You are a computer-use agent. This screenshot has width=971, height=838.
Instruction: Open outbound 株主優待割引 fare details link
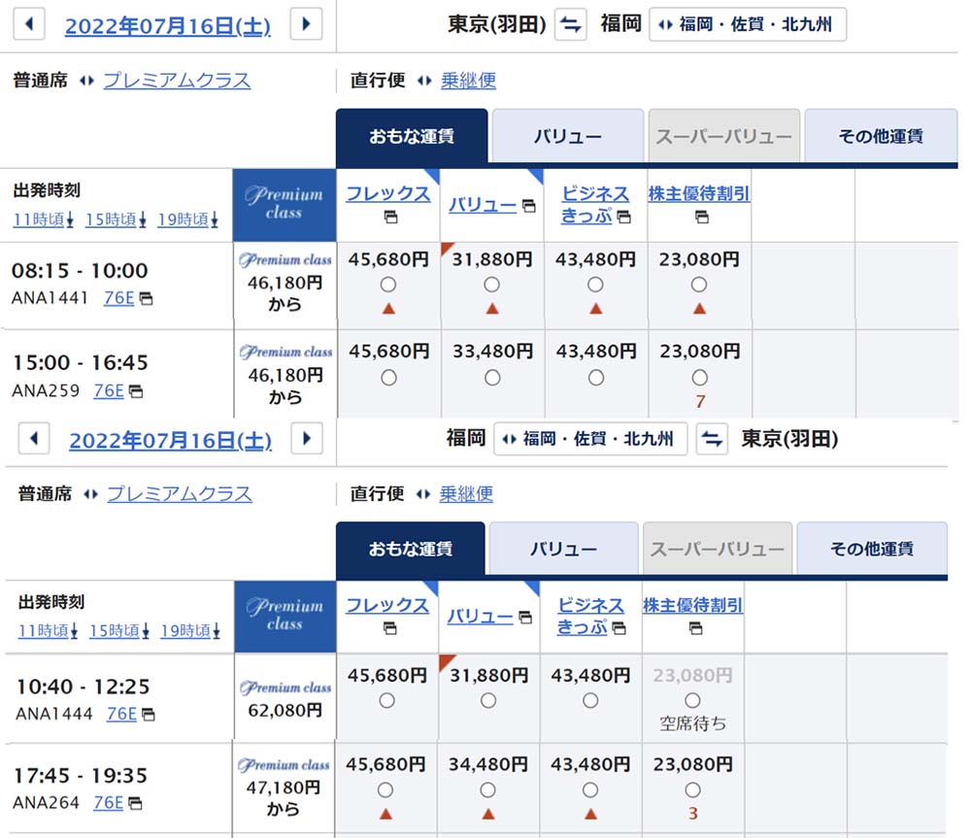coord(699,194)
